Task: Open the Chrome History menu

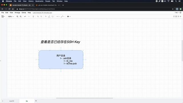Action: [x=31, y=1]
